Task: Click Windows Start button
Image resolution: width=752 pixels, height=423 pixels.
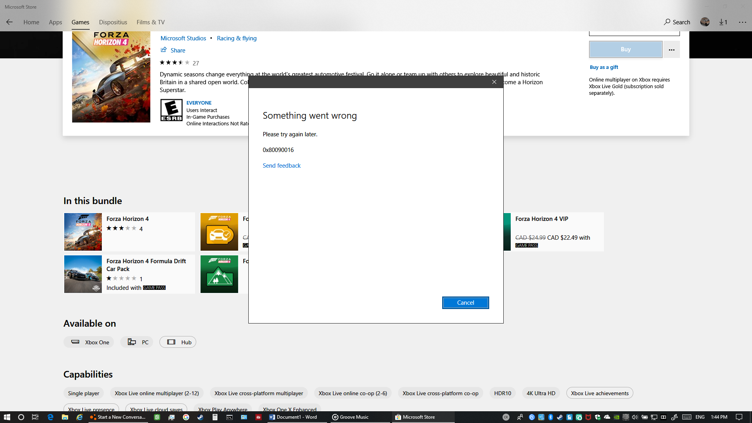Action: point(7,417)
